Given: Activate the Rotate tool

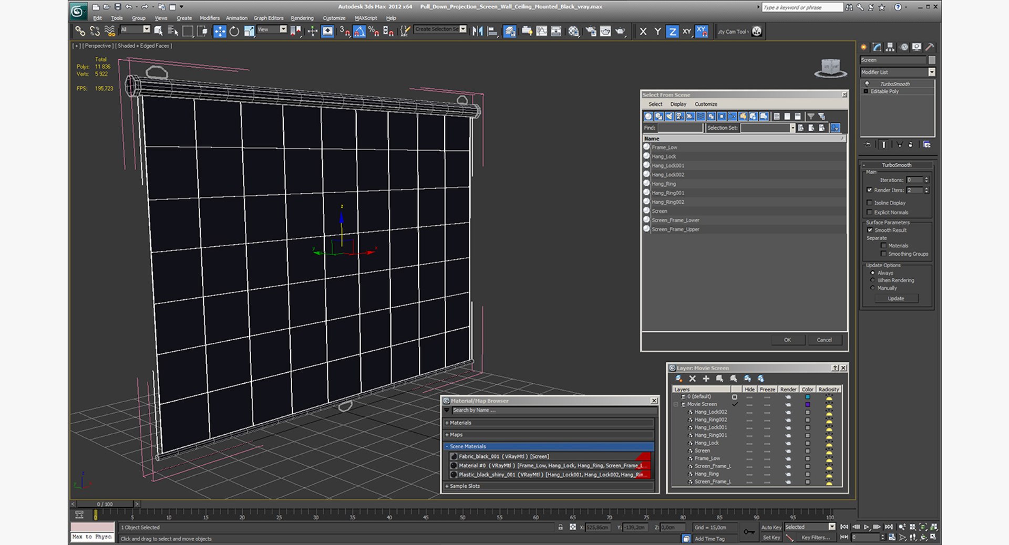Looking at the screenshot, I should (x=234, y=32).
